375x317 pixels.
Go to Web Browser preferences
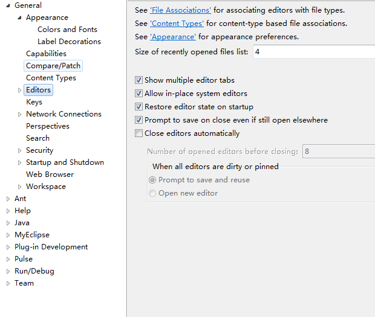(x=50, y=175)
